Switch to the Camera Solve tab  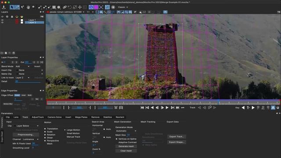pos(54,117)
